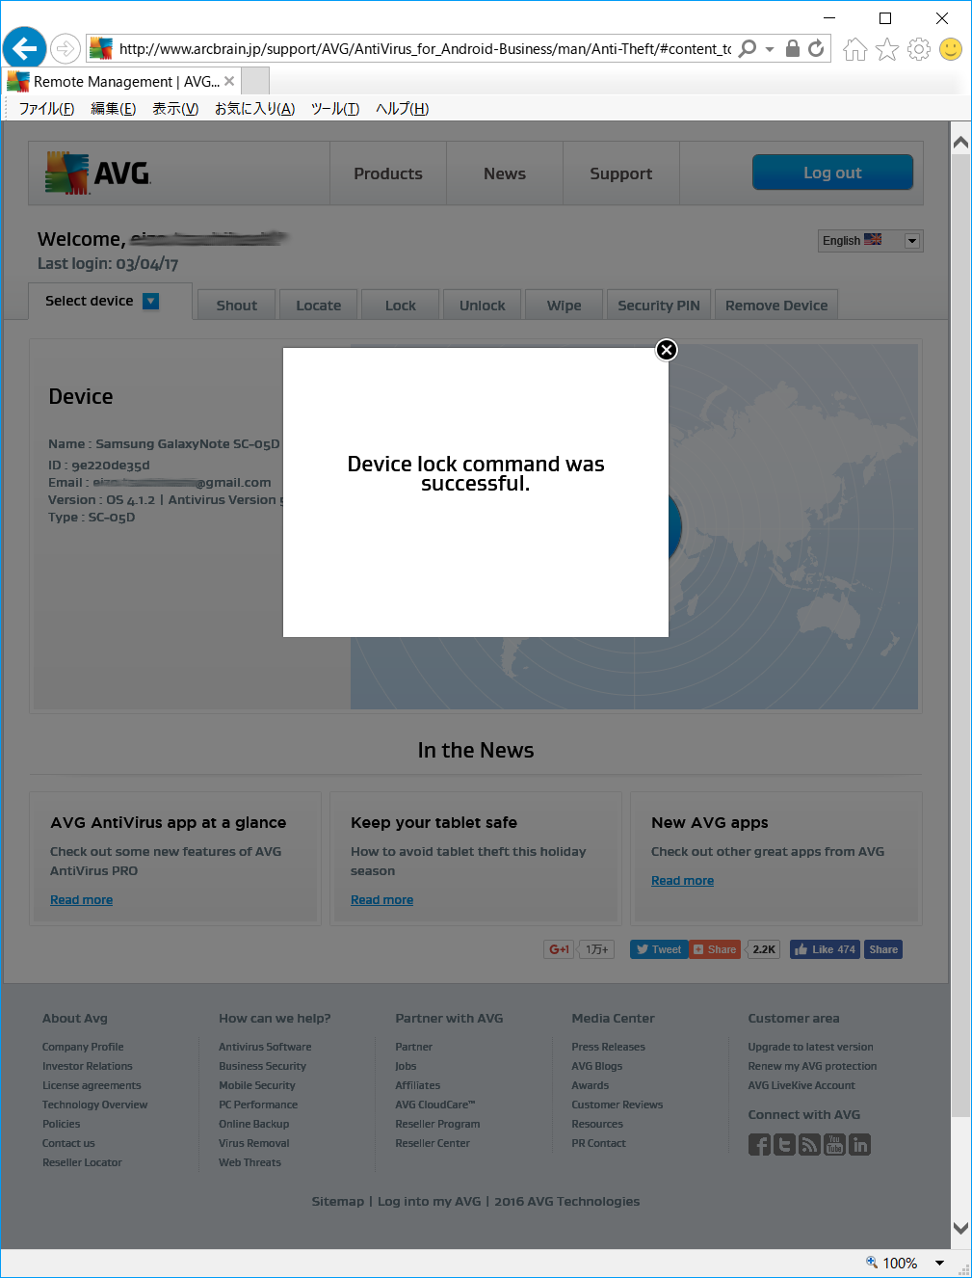Open browser Tools gear icon
This screenshot has height=1278, width=972.
click(x=919, y=49)
